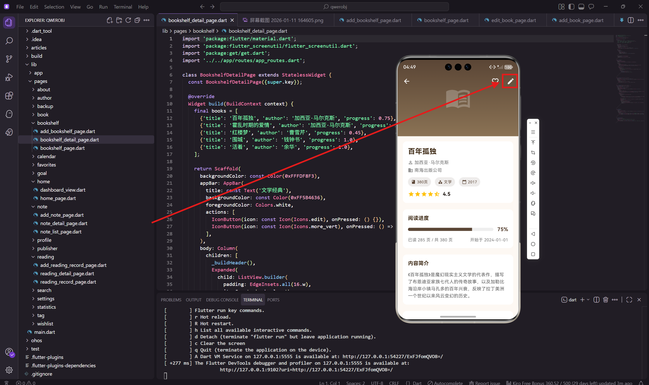Open the Kiro ghost panel icon
The width and height of the screenshot is (649, 385).
pyautogui.click(x=9, y=114)
